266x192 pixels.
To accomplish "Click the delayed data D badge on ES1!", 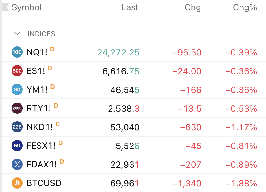I will point(50,68).
